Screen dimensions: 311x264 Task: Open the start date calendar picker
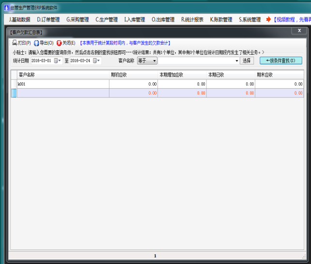(x=56, y=61)
